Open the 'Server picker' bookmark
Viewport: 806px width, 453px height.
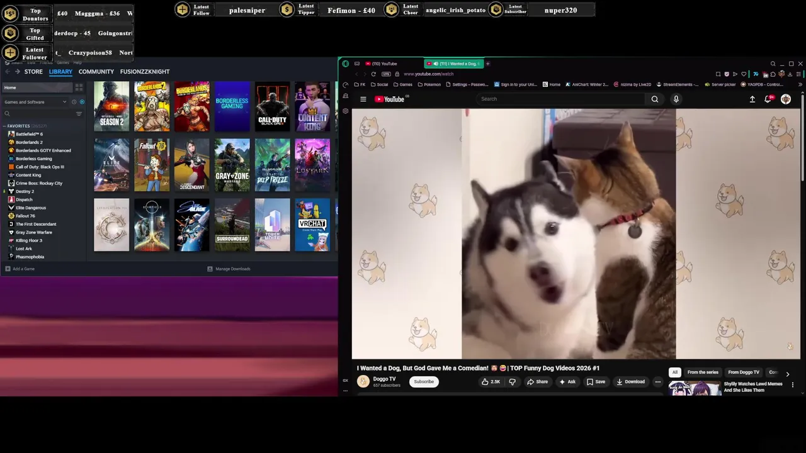point(720,84)
